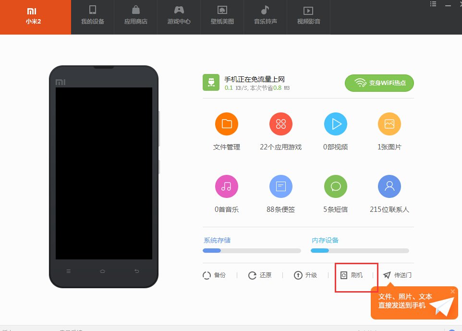Image resolution: width=462 pixels, height=331 pixels.
Task: Open the blue 0部视频 play icon
Action: [336, 124]
